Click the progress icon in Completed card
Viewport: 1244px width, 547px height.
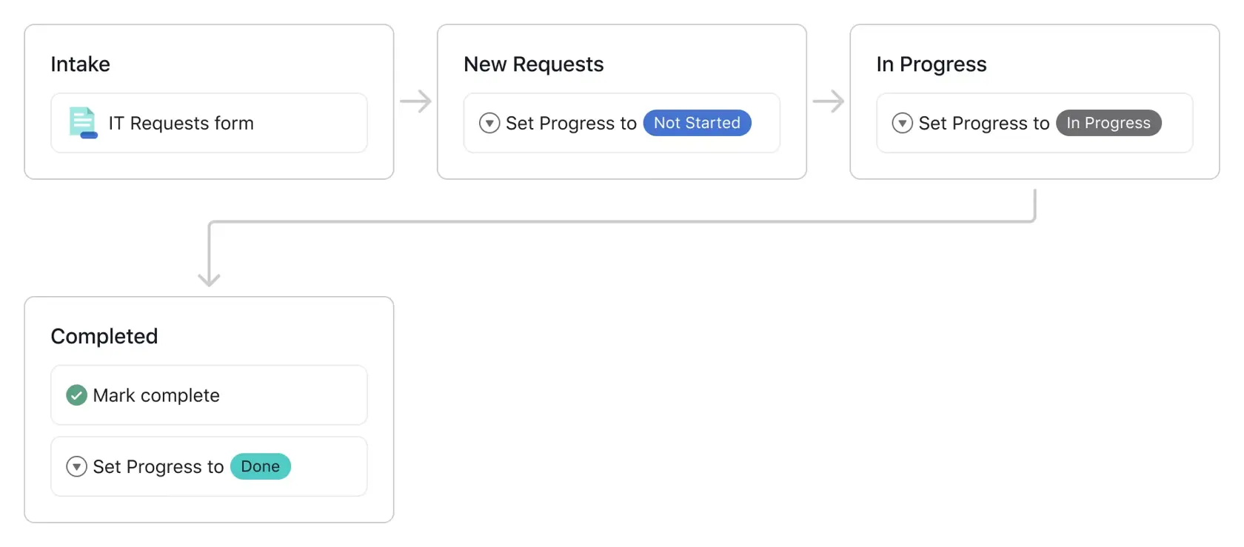click(x=76, y=466)
